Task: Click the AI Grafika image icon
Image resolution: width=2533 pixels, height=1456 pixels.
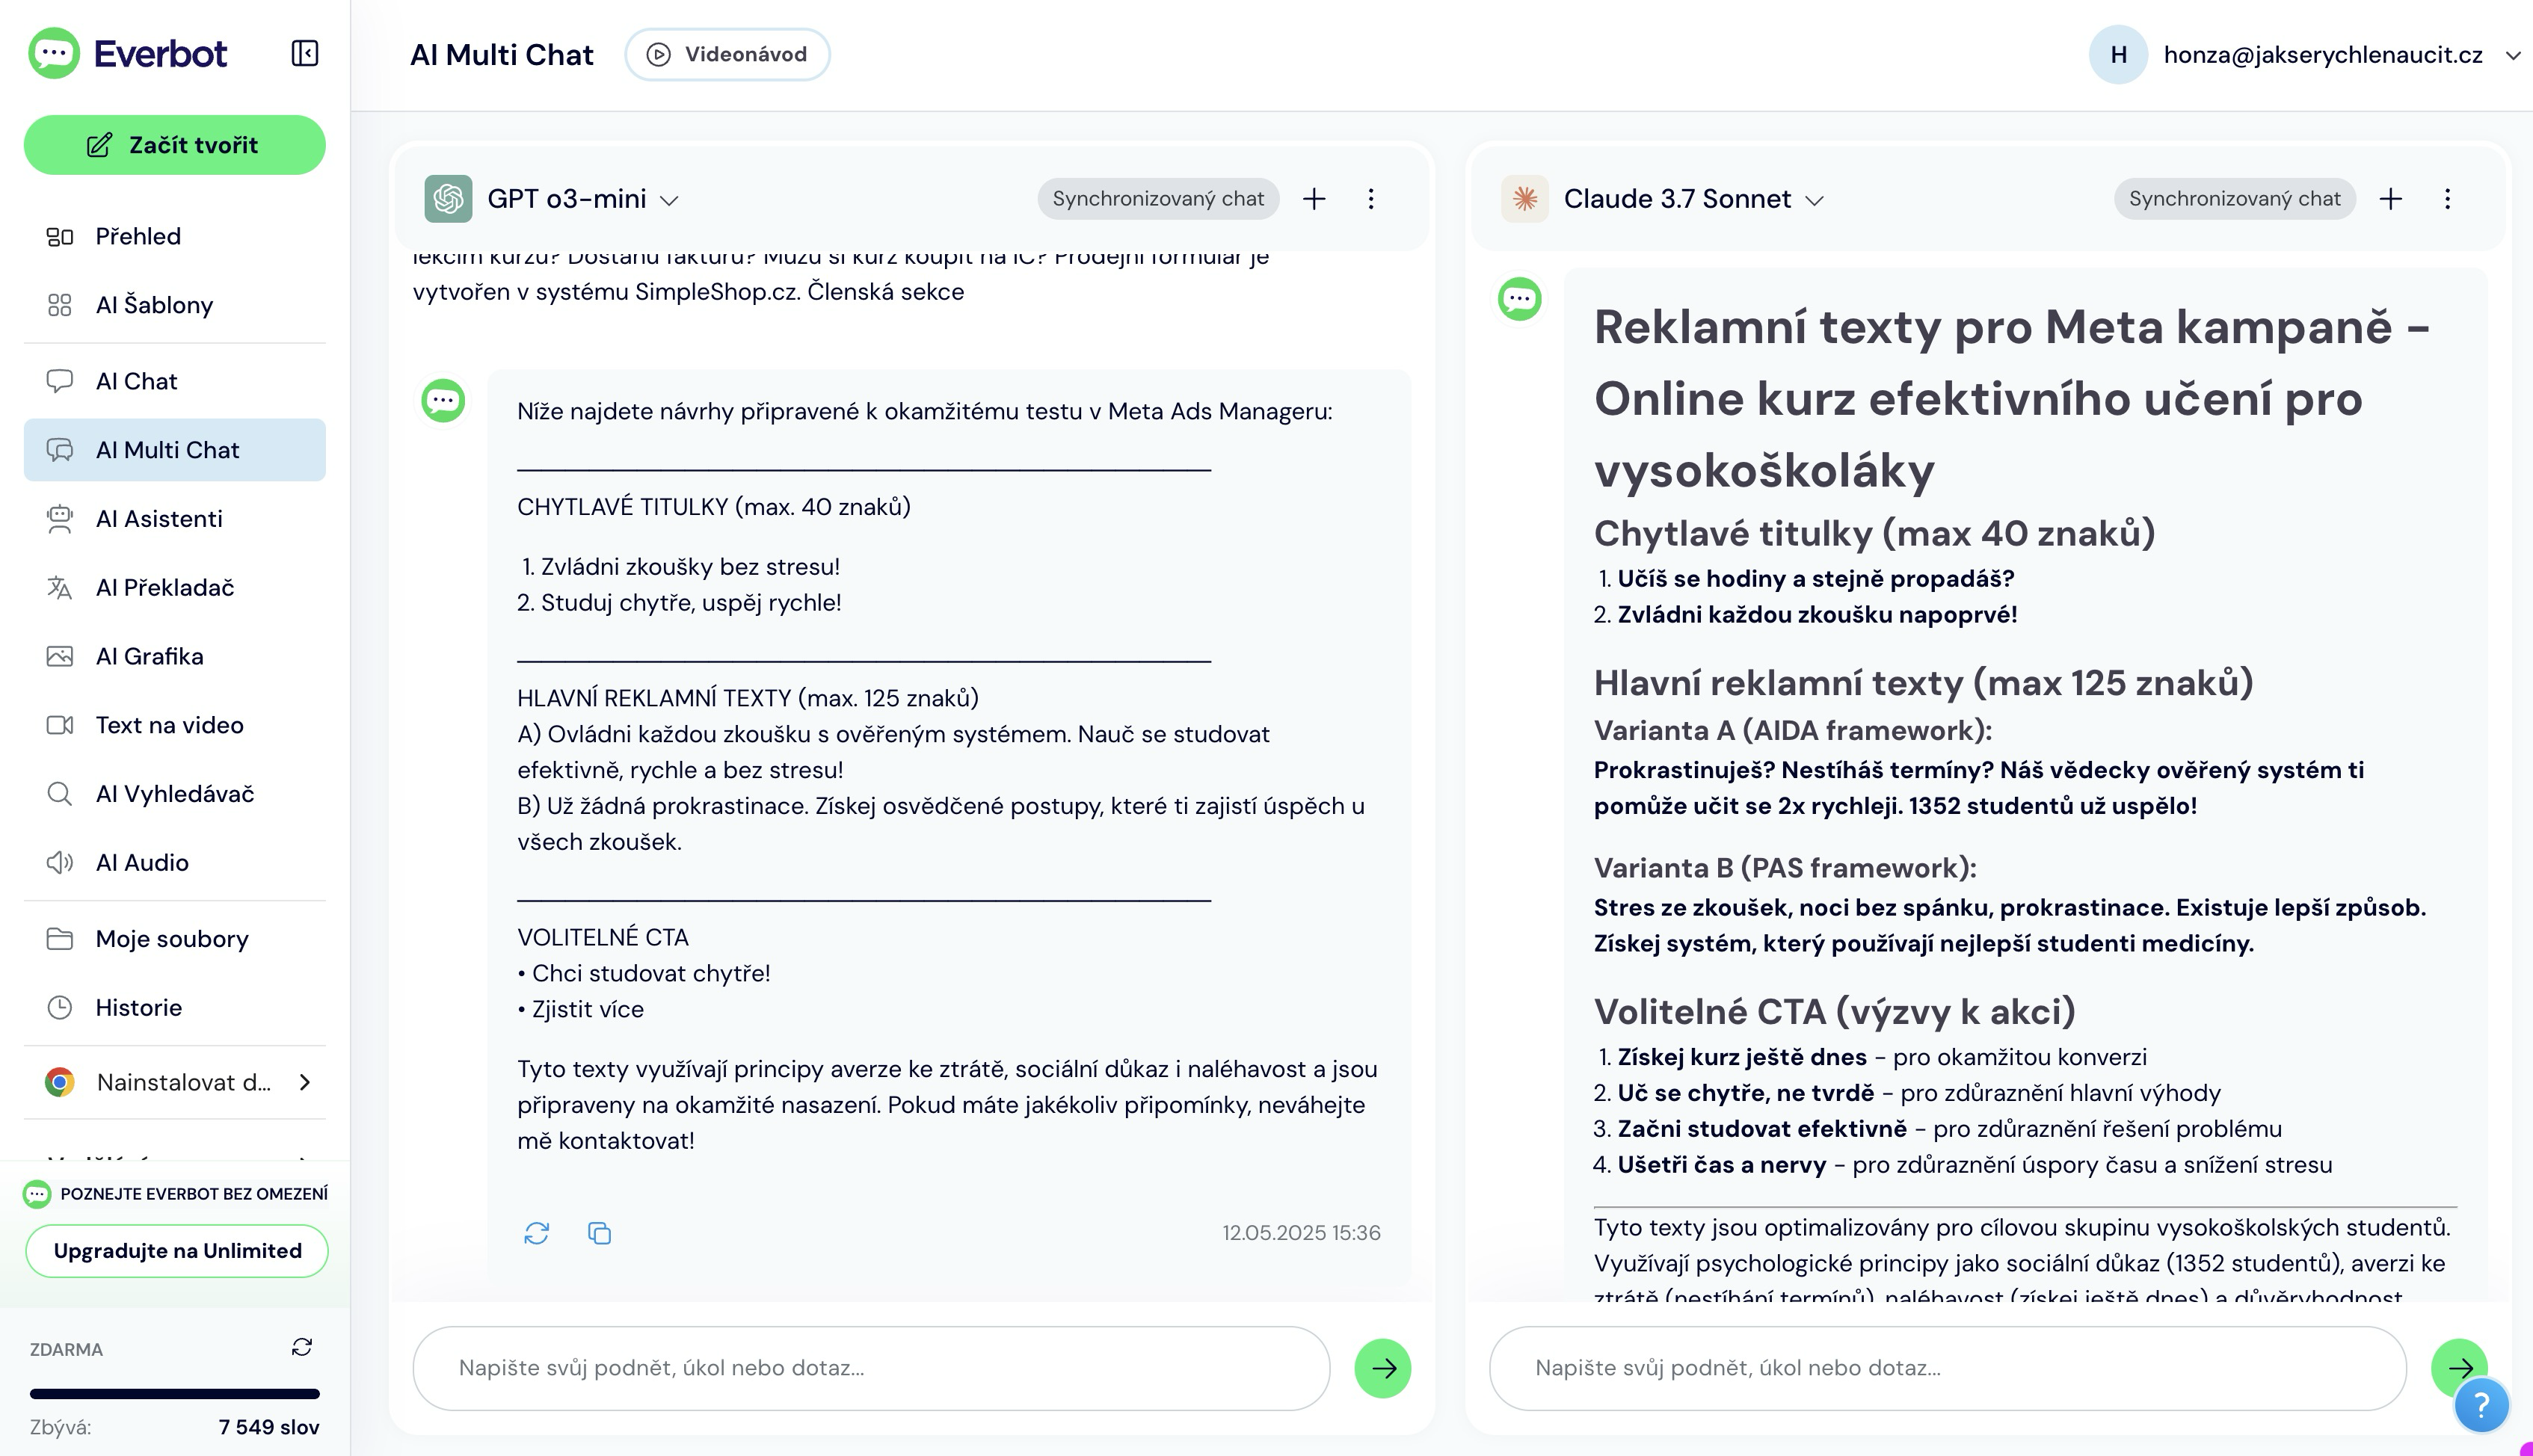Action: (60, 656)
